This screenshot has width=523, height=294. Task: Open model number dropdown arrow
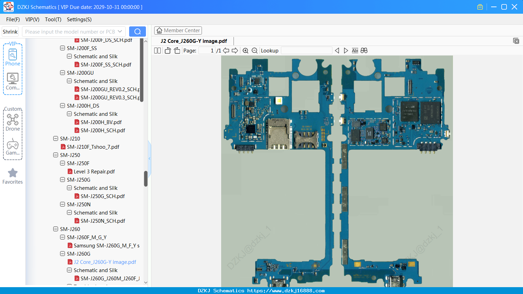pos(120,32)
